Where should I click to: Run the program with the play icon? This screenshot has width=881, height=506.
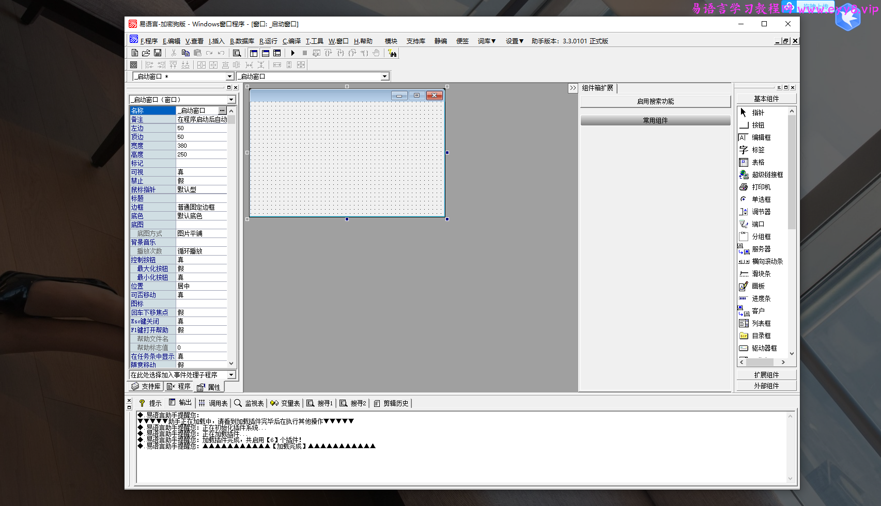tap(293, 53)
